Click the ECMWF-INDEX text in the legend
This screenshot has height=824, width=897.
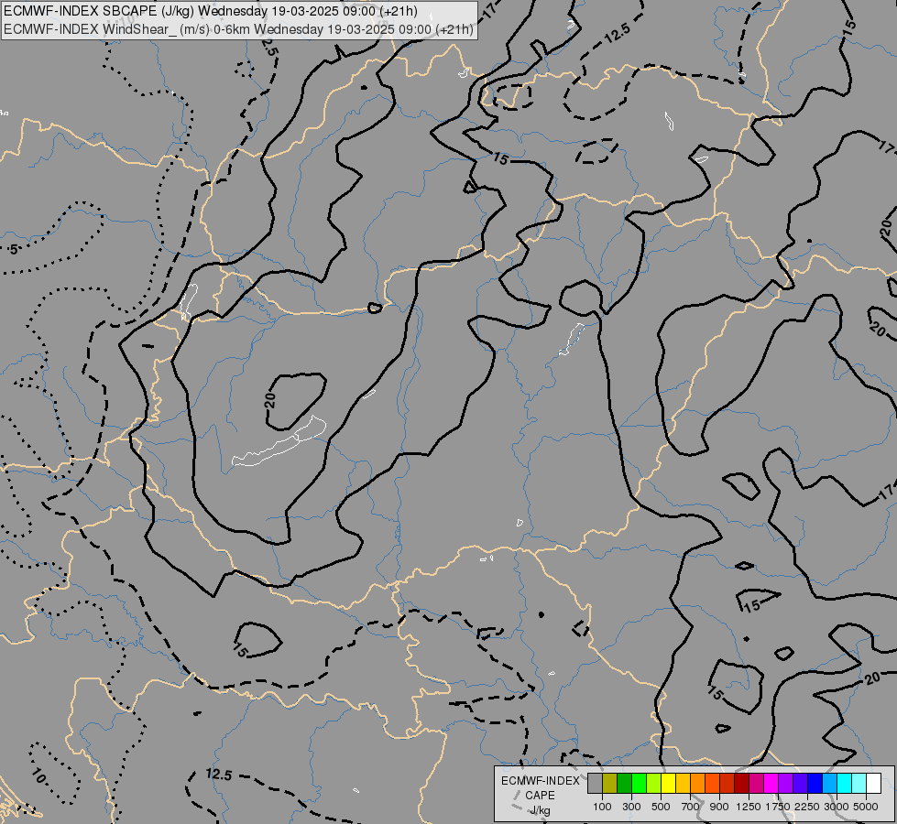click(541, 781)
